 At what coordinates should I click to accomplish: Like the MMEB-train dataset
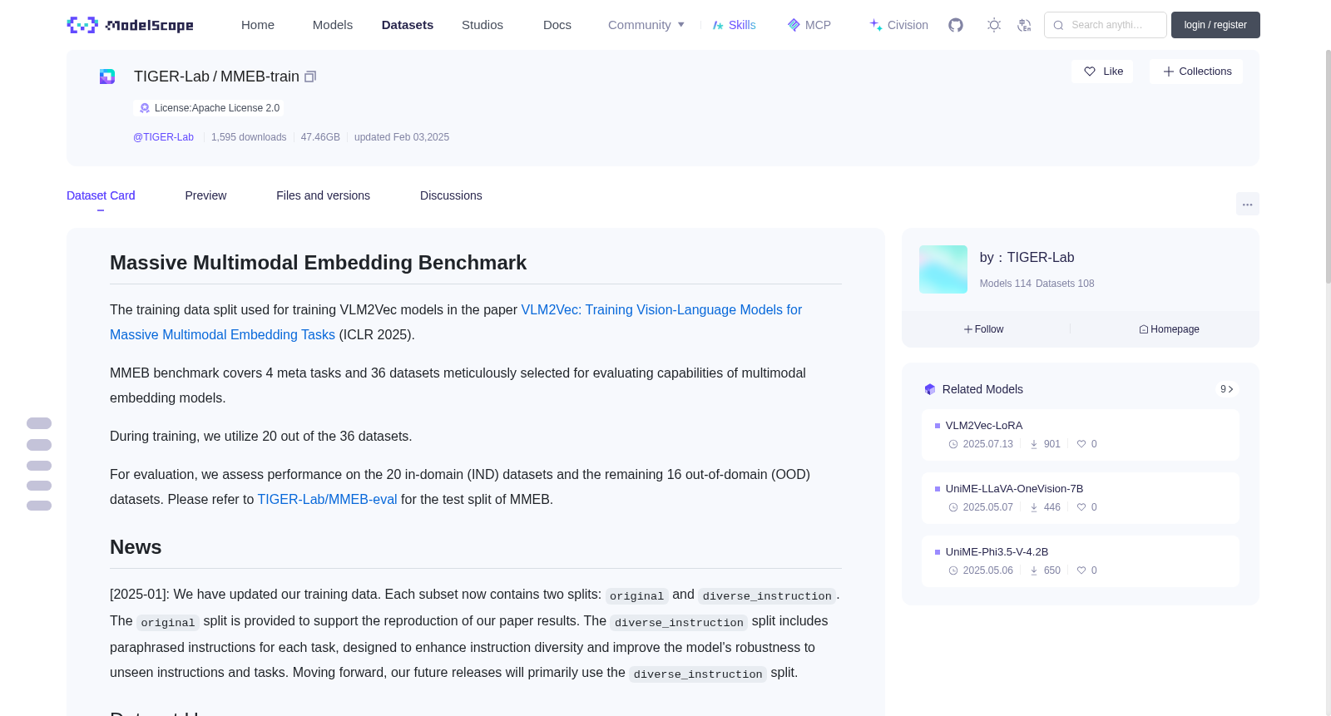(x=1102, y=72)
